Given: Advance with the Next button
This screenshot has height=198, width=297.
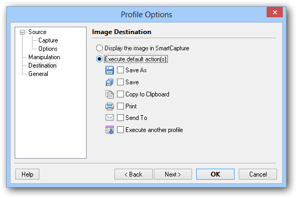Looking at the screenshot, I should coord(173,174).
